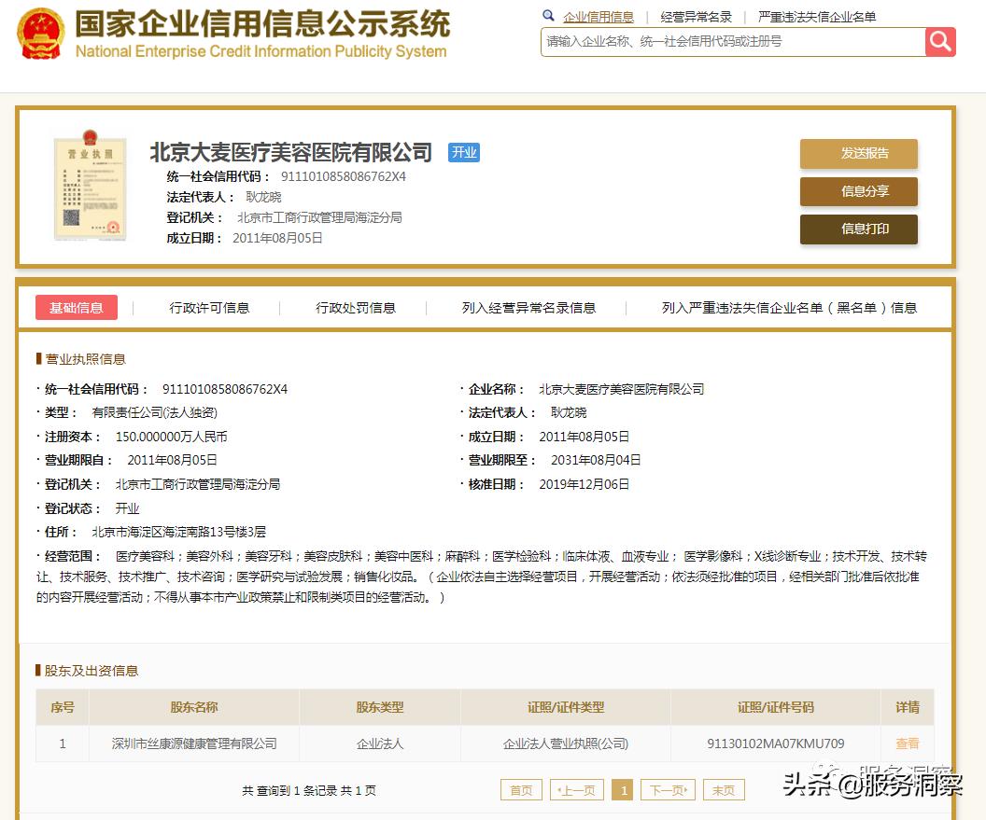Click the 开业 status badge
The image size is (986, 820).
(464, 152)
